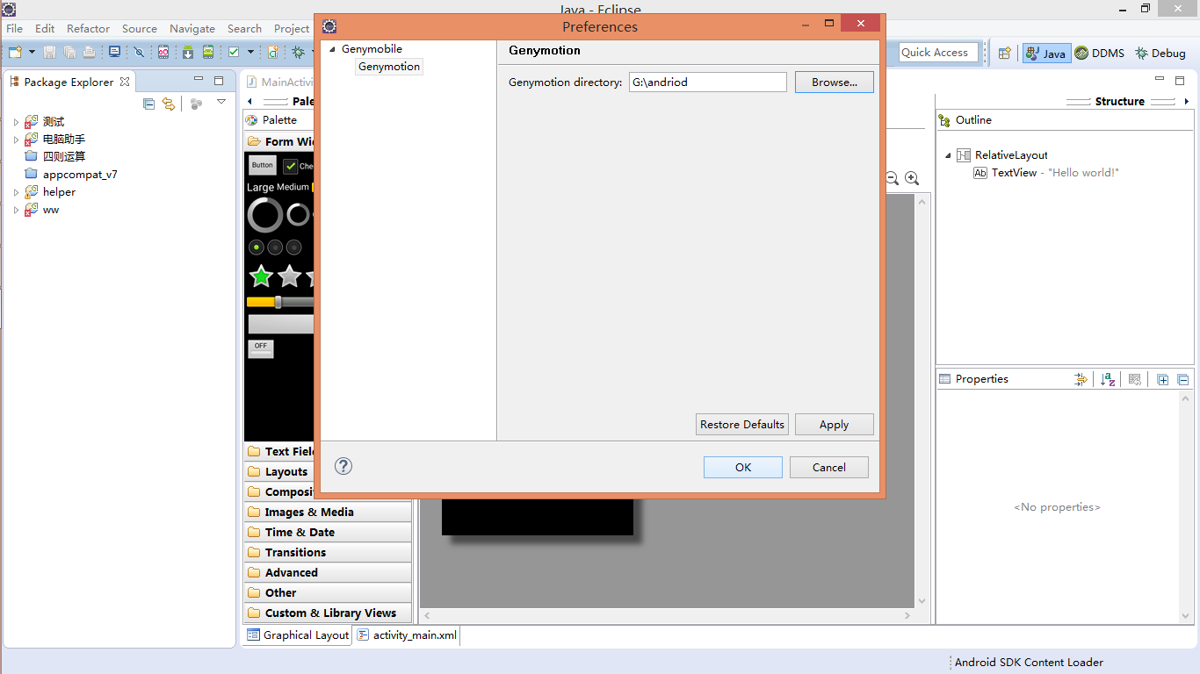
Task: Click the Expand All properties icon
Action: 1163,379
